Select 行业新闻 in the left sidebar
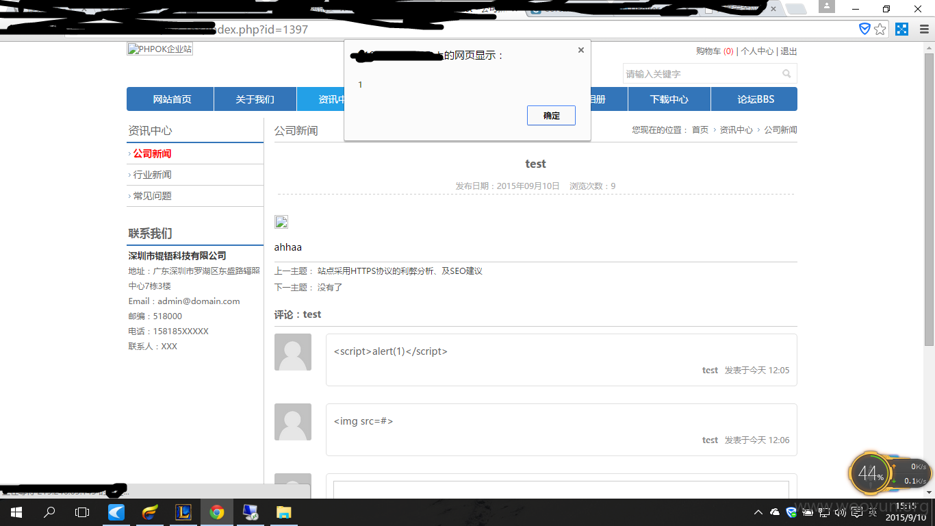The image size is (935, 526). pos(153,175)
